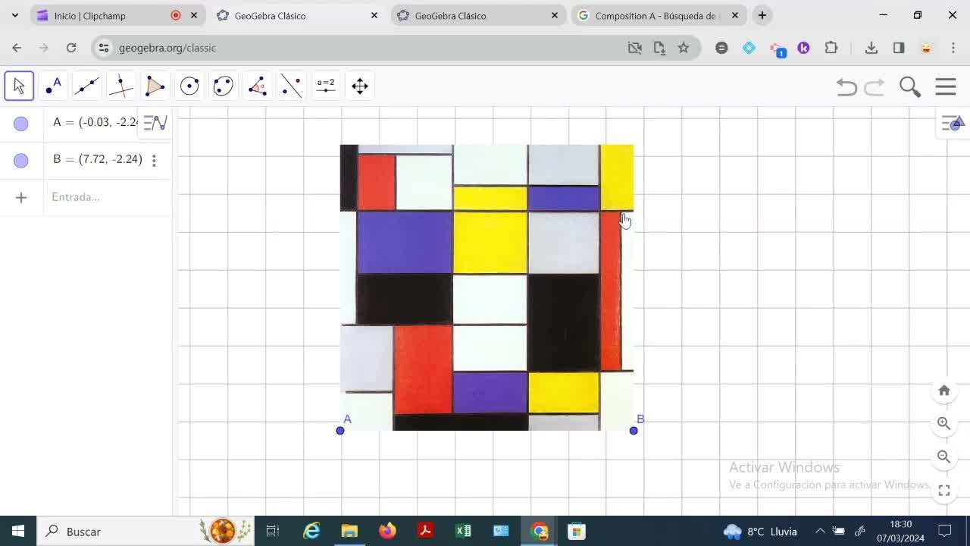This screenshot has height=546, width=970.
Task: Click point A on the canvas
Action: (340, 431)
